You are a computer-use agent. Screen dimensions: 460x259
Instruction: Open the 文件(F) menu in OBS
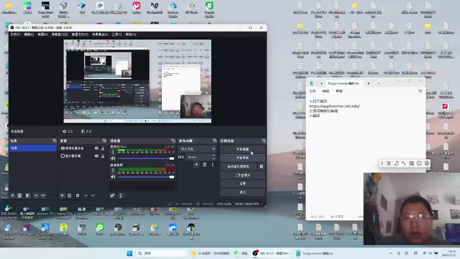[x=15, y=35]
